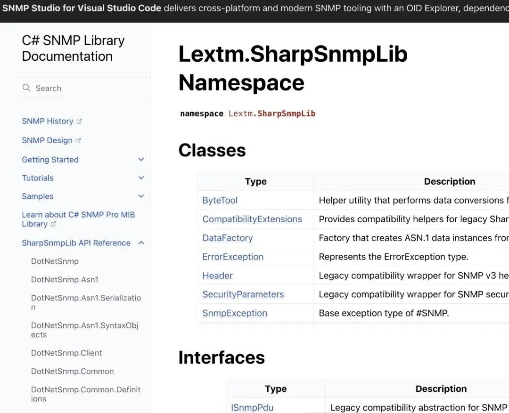Click the namespace Lextm.SharpSnmpLib code line
Image resolution: width=509 pixels, height=413 pixels.
coord(248,113)
